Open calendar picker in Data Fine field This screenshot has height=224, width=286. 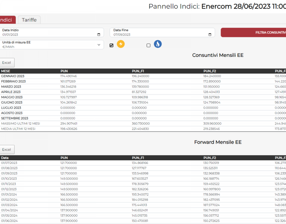click(210, 35)
